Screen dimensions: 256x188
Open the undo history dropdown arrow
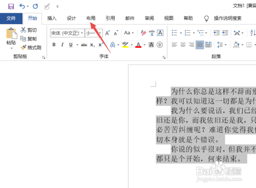(x=28, y=7)
